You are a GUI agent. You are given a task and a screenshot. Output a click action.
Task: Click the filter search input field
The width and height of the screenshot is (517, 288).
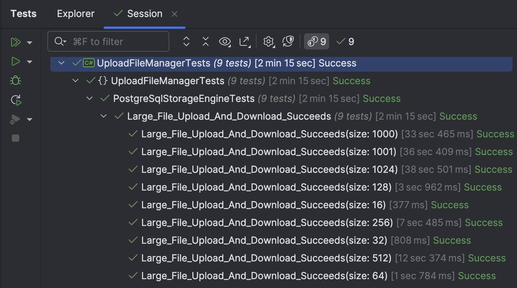click(108, 41)
